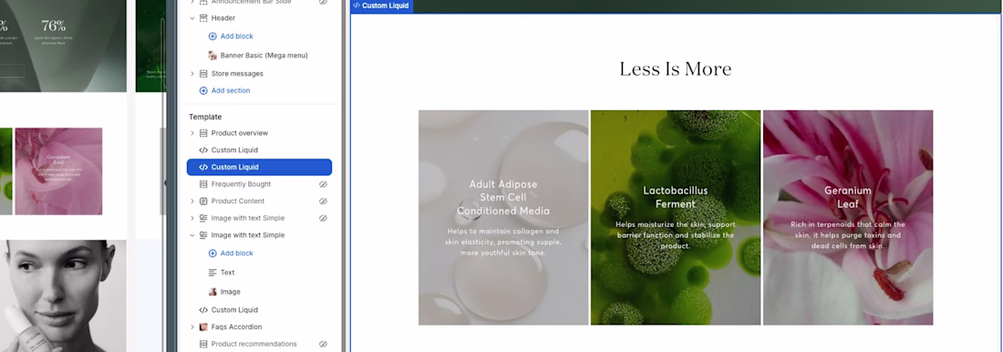Click the Store messages label

click(x=237, y=74)
